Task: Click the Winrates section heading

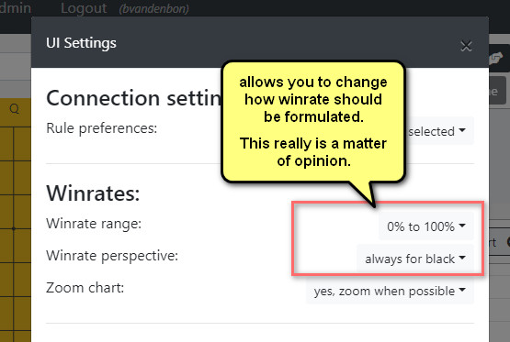Action: coord(93,193)
